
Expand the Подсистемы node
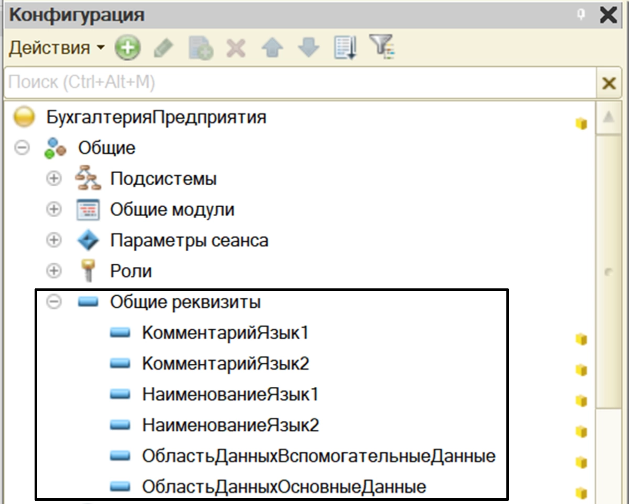pyautogui.click(x=53, y=179)
